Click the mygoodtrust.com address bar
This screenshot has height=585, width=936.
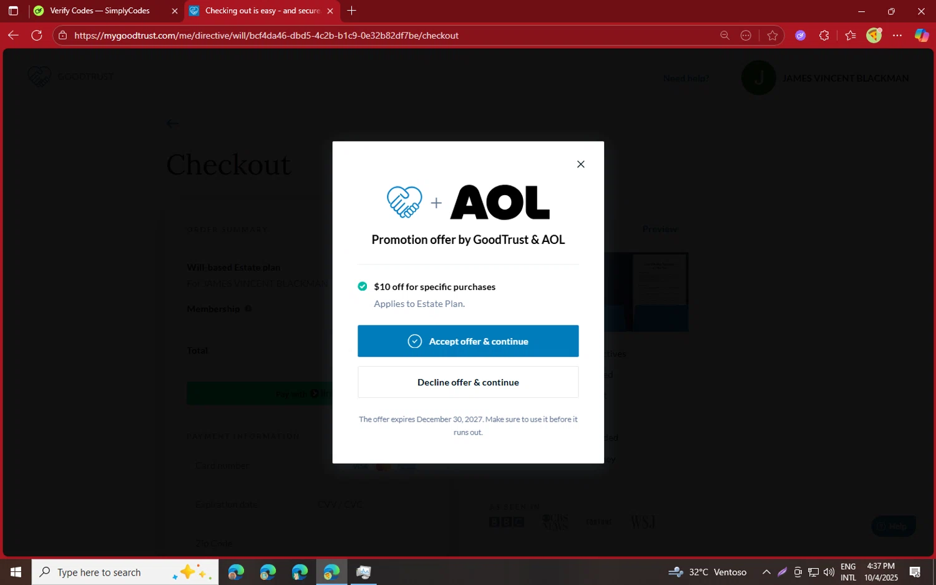(393, 36)
